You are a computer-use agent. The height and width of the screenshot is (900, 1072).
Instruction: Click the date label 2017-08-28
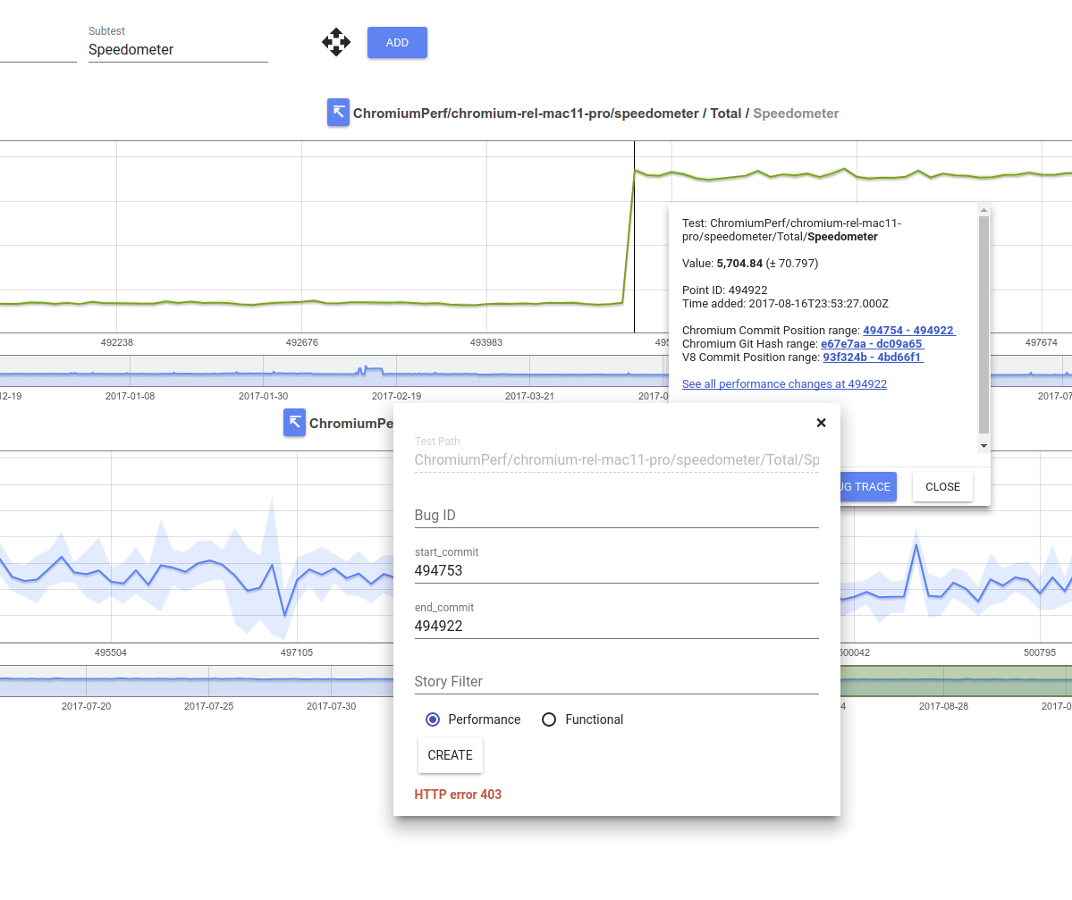coord(943,706)
